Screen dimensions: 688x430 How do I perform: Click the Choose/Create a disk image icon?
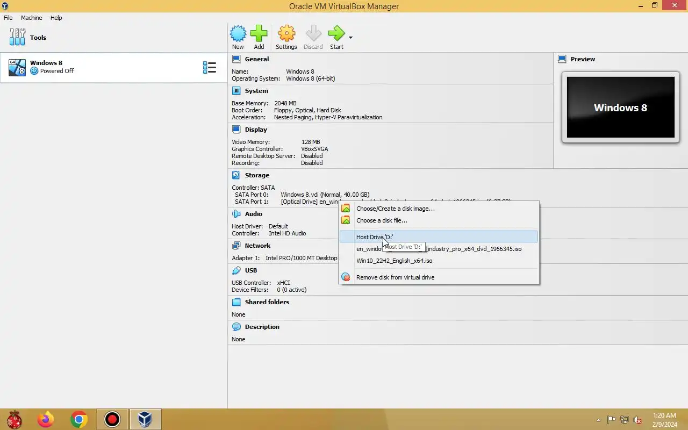tap(346, 209)
